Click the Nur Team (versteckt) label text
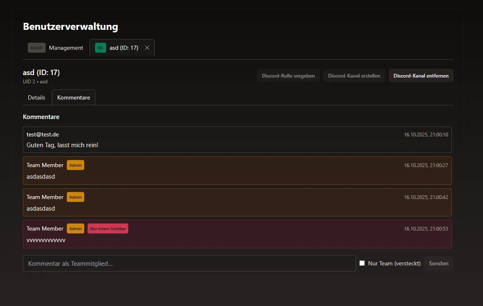This screenshot has width=483, height=306. pos(394,263)
